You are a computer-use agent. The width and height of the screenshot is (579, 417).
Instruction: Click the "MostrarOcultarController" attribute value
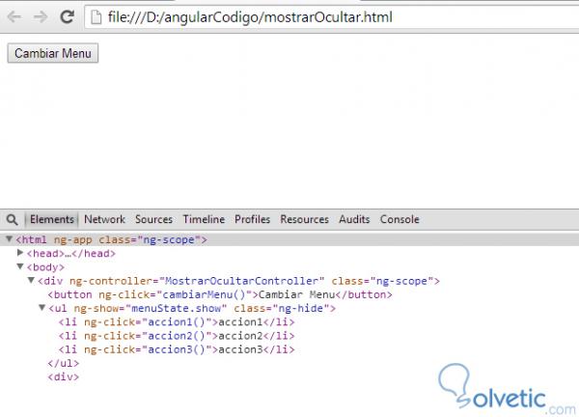(242, 281)
